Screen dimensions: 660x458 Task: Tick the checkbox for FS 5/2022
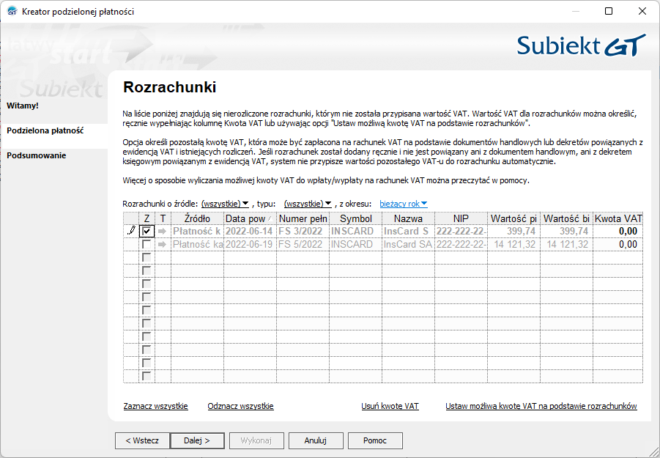pos(147,244)
